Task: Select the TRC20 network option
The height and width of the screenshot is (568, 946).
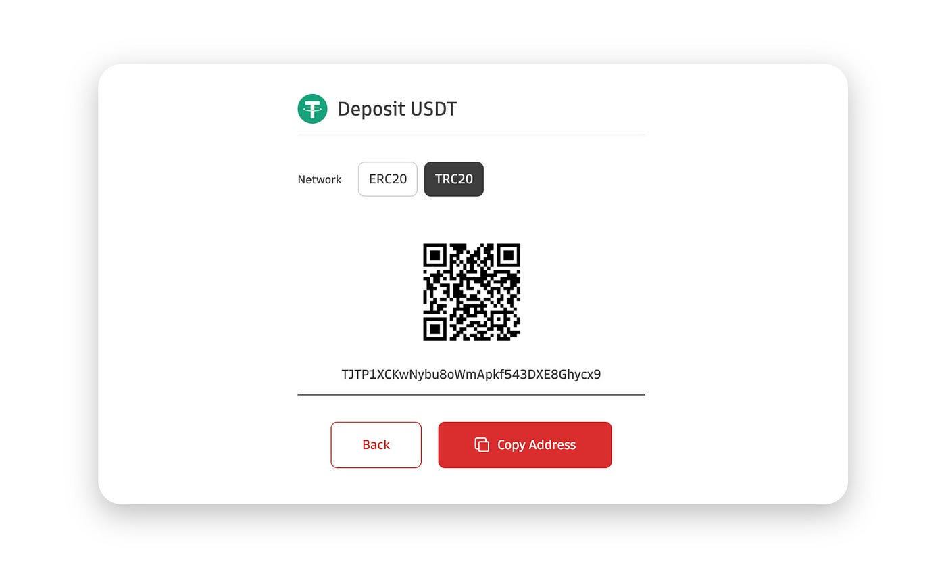Action: click(x=454, y=179)
